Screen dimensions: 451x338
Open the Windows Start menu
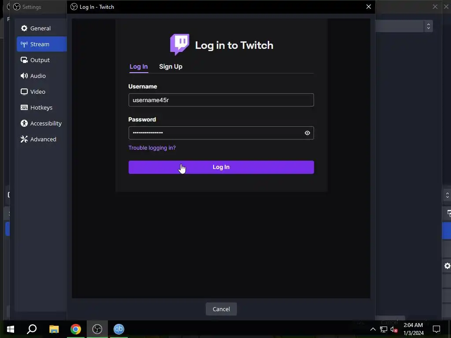click(x=11, y=329)
